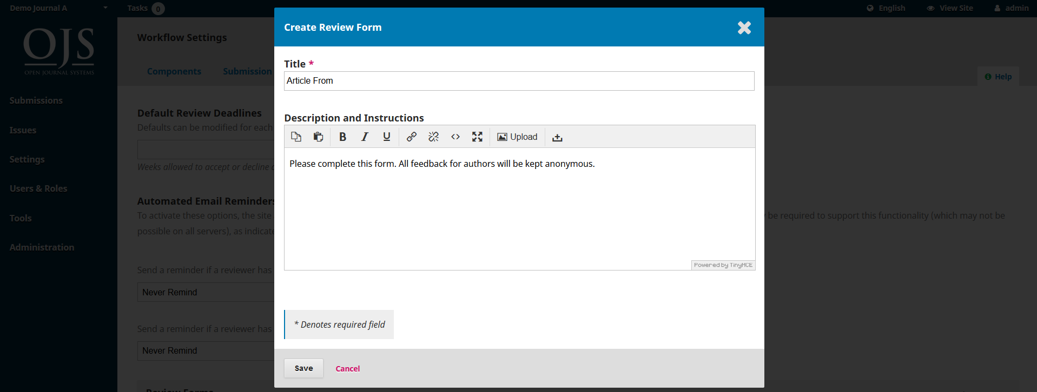
Task: Switch to the Components tab
Action: pos(174,71)
